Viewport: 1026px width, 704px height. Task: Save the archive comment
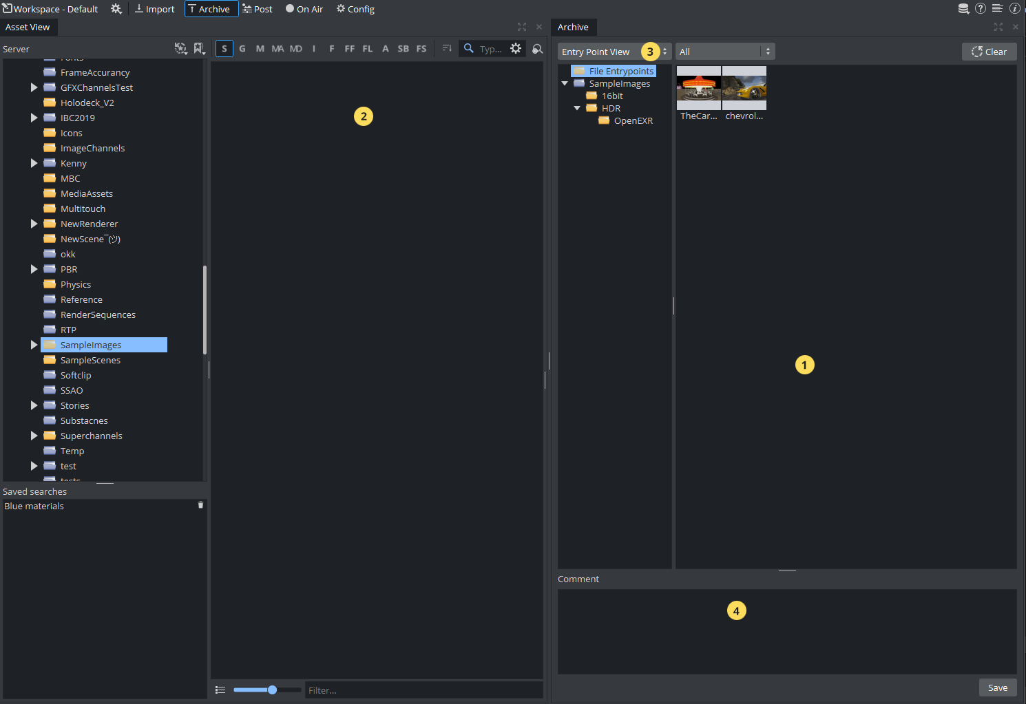click(997, 687)
